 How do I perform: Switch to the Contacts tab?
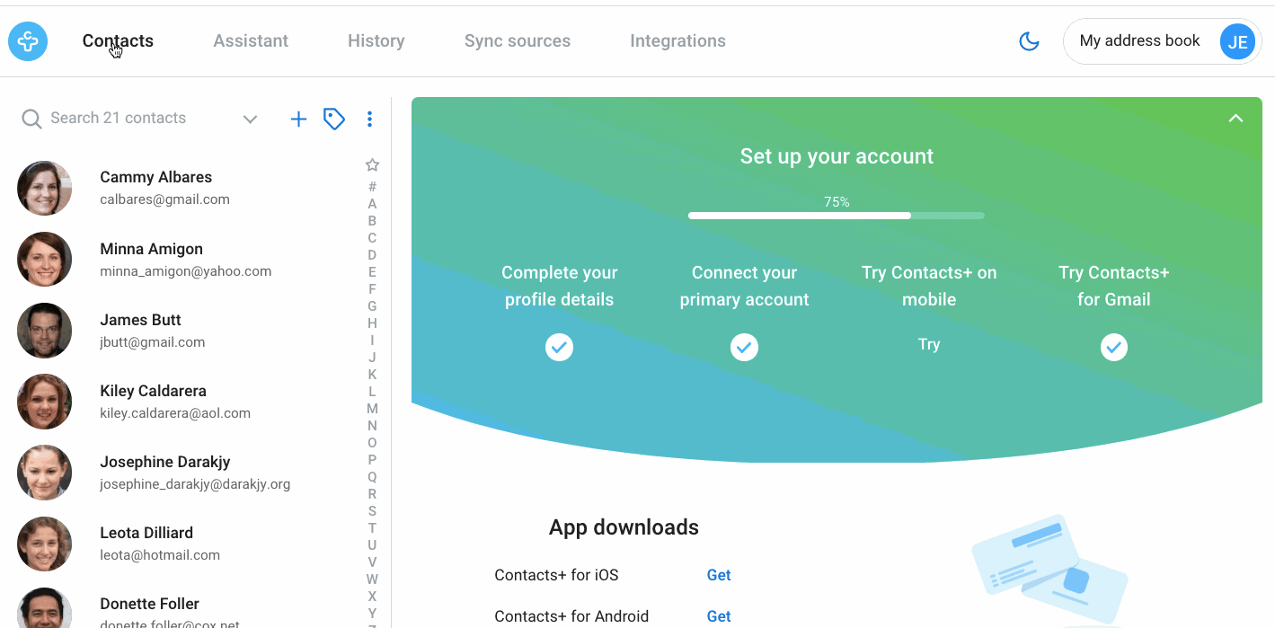[x=118, y=40]
